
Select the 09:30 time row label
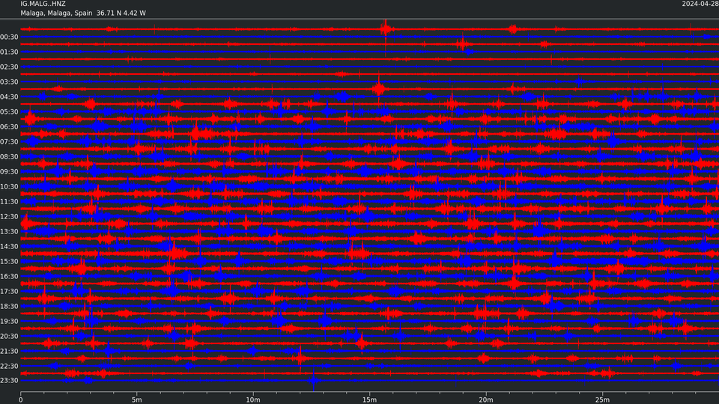[x=9, y=172]
